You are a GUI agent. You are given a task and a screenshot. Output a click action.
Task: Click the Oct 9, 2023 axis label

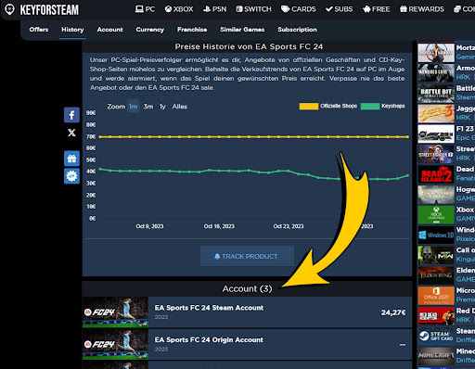point(149,226)
